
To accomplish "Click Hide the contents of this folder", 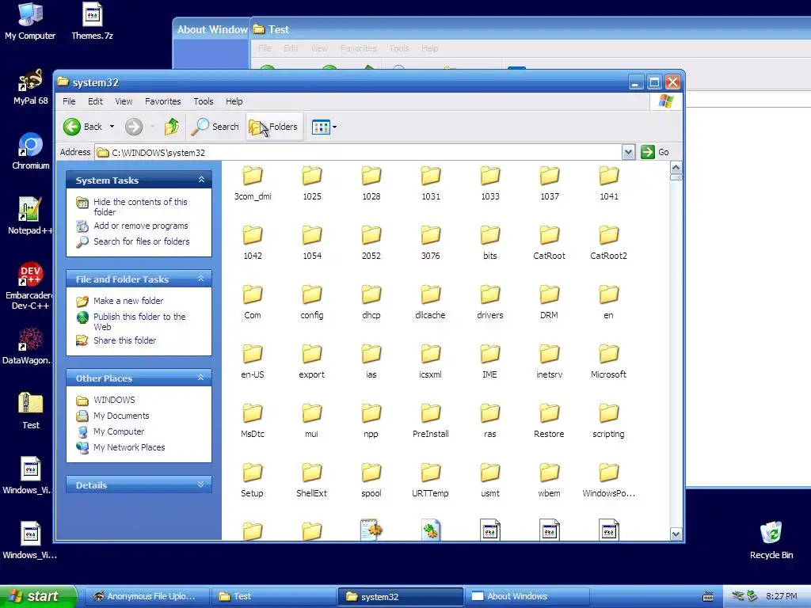I will coord(140,207).
